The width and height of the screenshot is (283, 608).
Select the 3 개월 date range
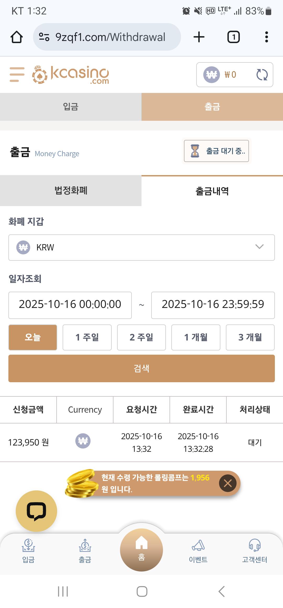250,337
